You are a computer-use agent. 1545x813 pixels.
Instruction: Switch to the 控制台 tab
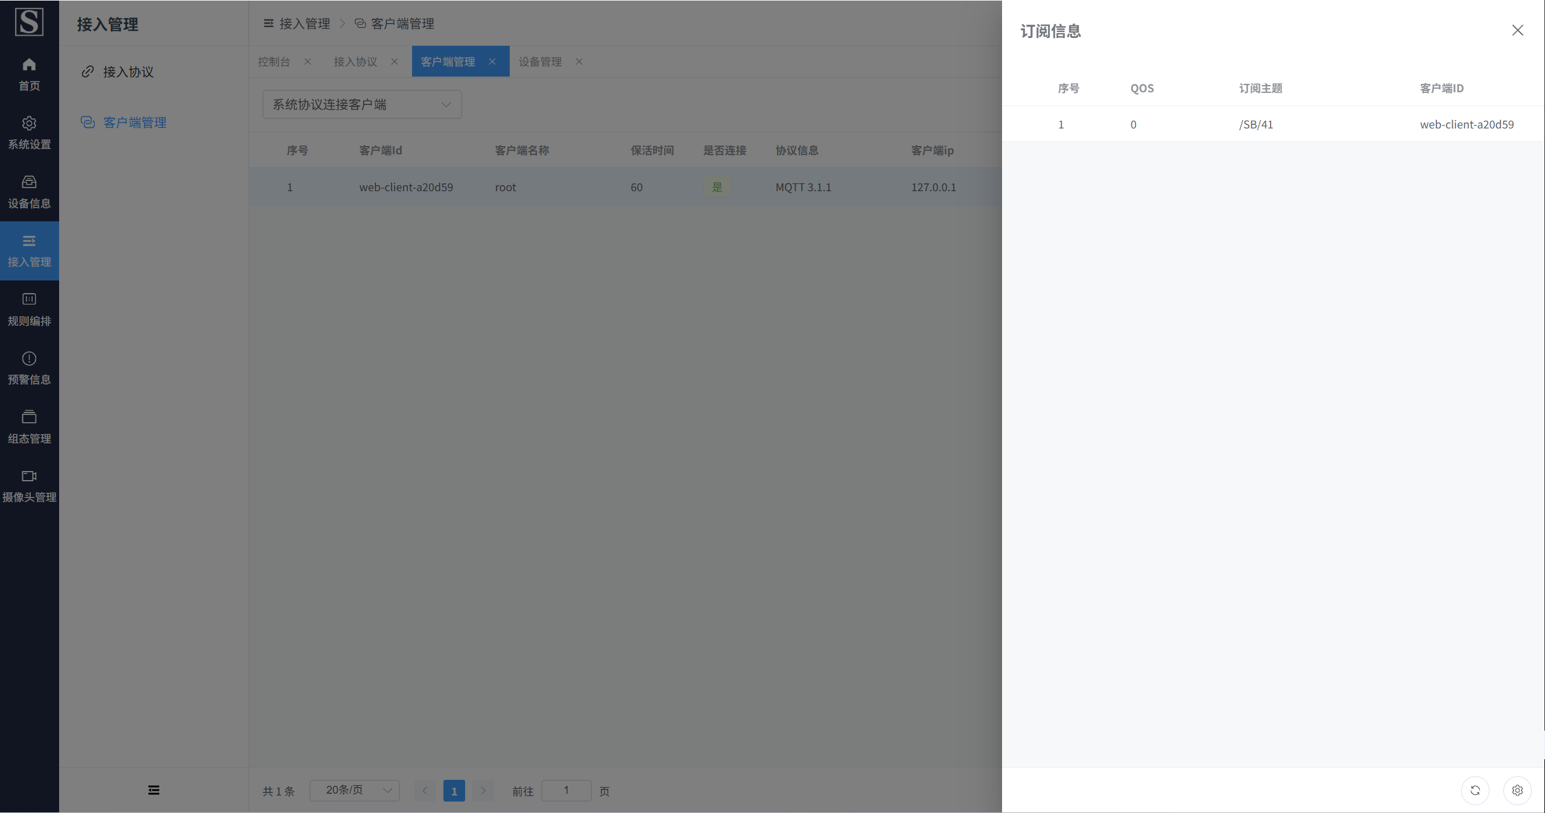274,62
